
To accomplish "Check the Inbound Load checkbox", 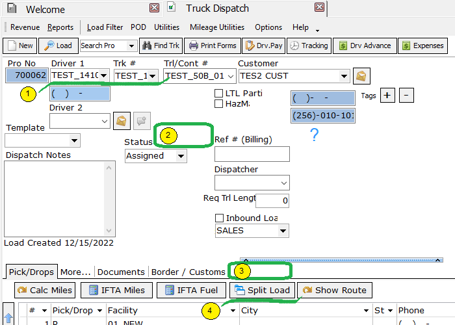I will 220,218.
